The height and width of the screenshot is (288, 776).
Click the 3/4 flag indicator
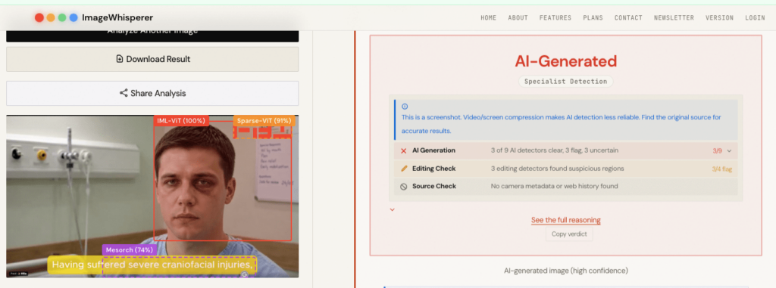click(x=722, y=169)
